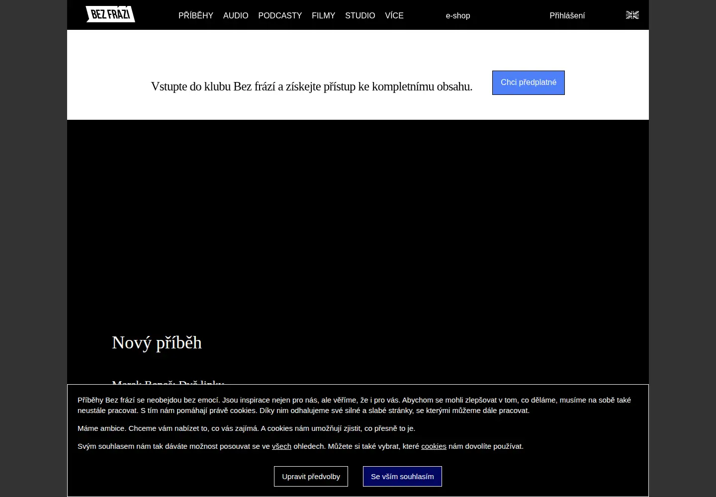Open the Přihlášení login link
716x497 pixels.
pos(567,15)
